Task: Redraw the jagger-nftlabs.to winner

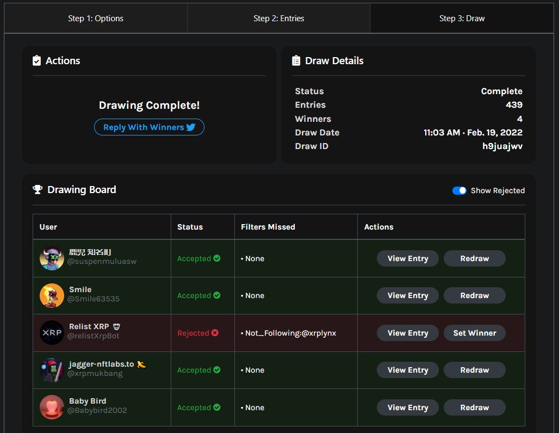Action: (x=475, y=370)
